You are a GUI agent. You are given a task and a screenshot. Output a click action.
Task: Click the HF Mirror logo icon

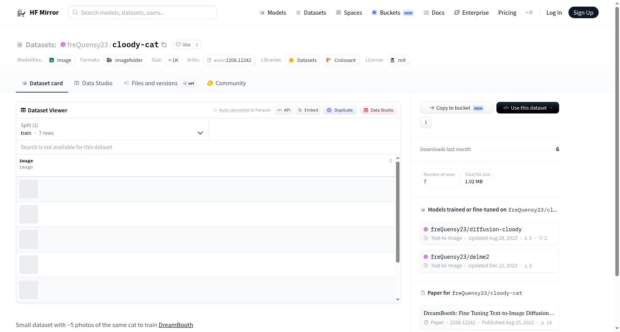[21, 13]
